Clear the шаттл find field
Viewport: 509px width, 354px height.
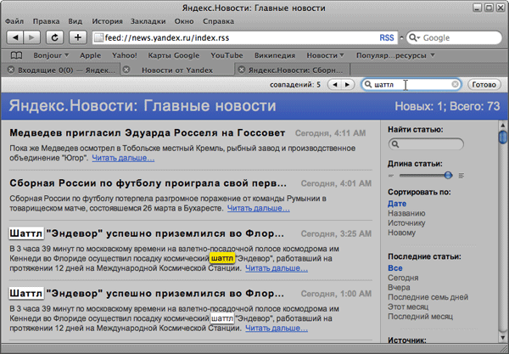click(455, 84)
